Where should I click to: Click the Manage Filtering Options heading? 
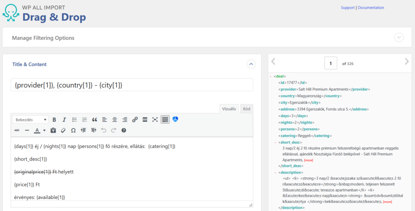(x=43, y=38)
